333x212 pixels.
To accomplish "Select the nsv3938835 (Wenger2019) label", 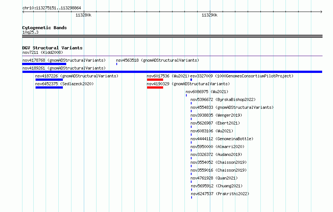I will point(216,115).
